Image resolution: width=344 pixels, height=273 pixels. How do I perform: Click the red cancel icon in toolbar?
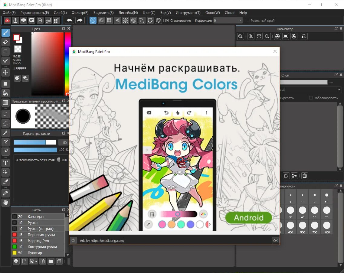coord(7,20)
